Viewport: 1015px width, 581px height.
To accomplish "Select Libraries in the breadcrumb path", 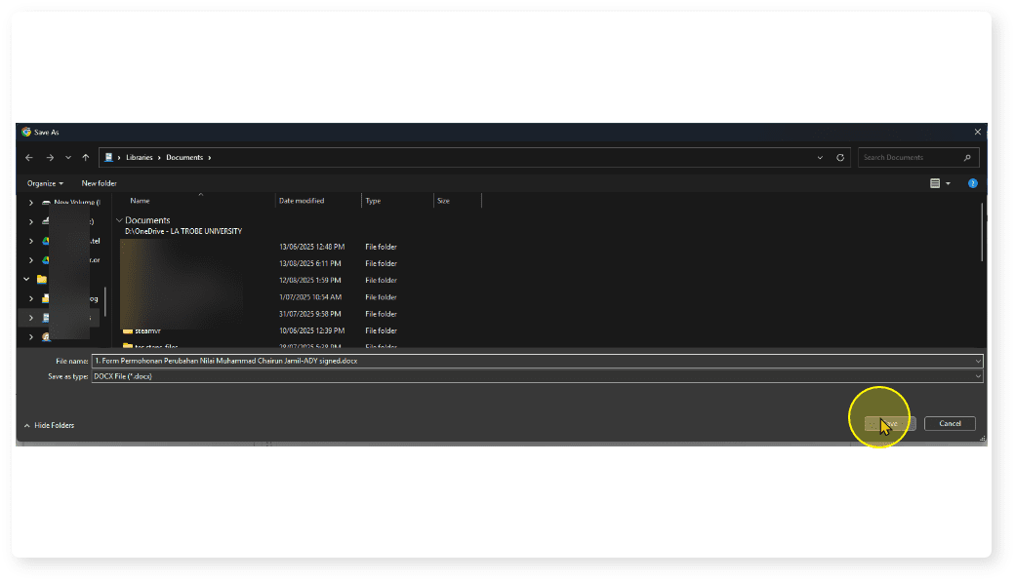I will click(140, 158).
